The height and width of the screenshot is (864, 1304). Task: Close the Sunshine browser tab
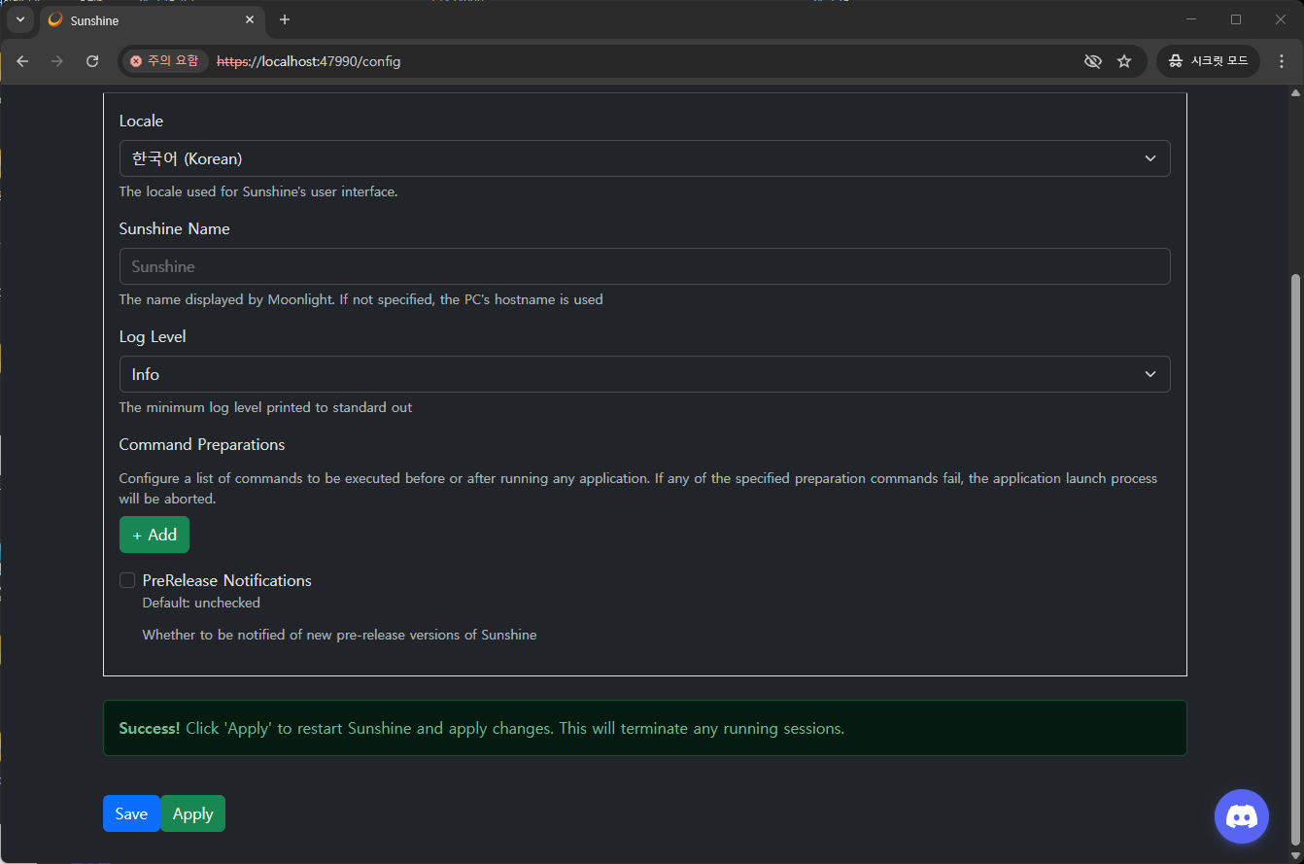[250, 19]
